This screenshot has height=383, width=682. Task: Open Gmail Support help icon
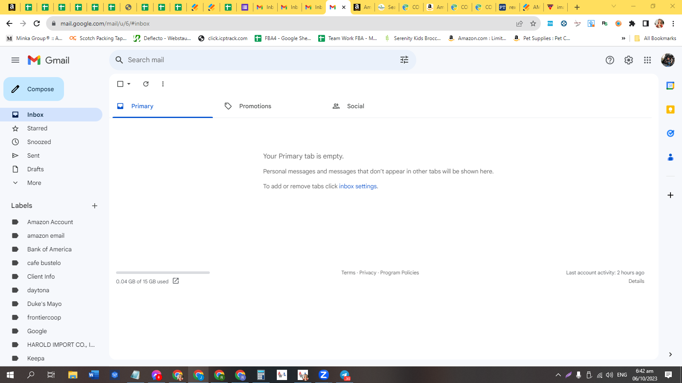610,60
